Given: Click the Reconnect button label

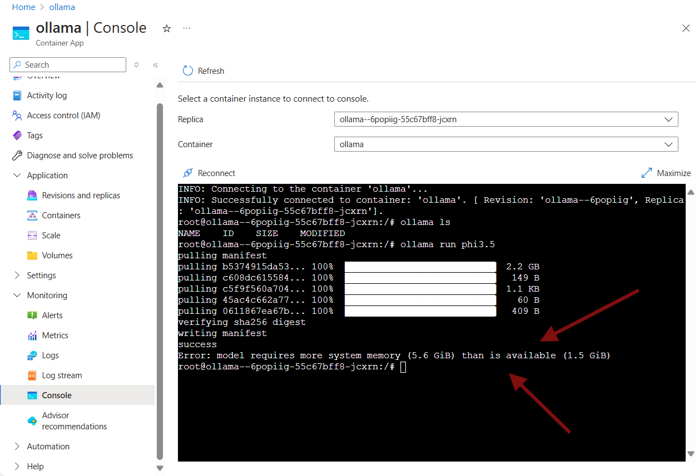Looking at the screenshot, I should tap(216, 173).
